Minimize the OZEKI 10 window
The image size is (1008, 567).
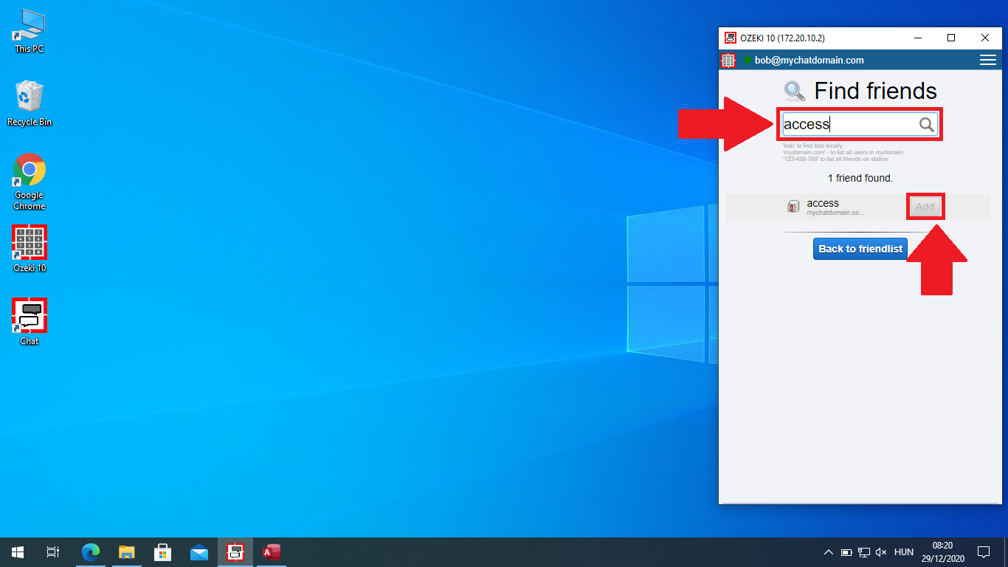918,38
